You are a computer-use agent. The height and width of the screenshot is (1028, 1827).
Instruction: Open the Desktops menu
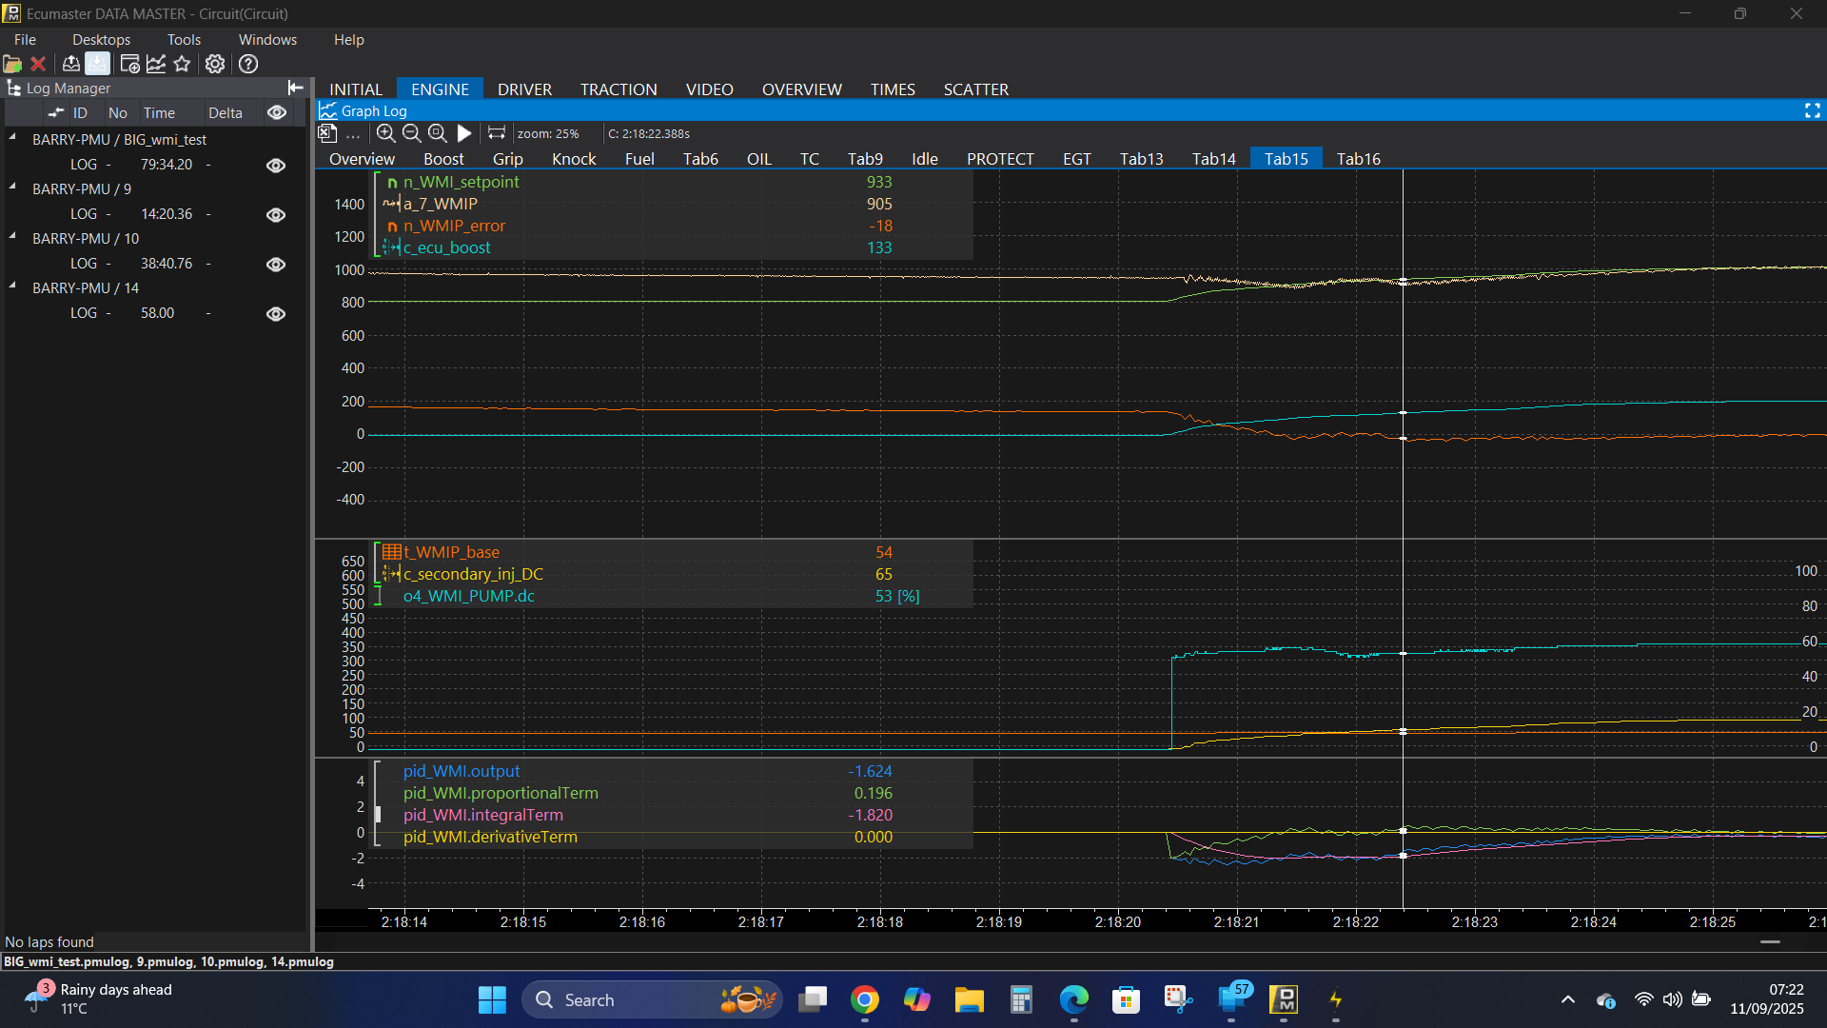click(101, 39)
